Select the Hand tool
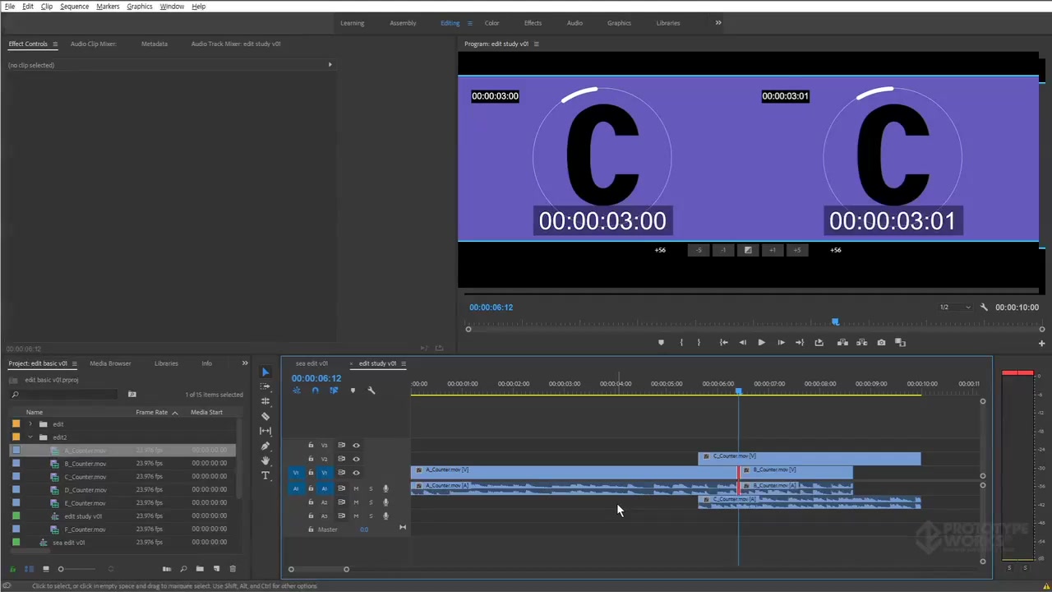The height and width of the screenshot is (592, 1052). pos(265,461)
